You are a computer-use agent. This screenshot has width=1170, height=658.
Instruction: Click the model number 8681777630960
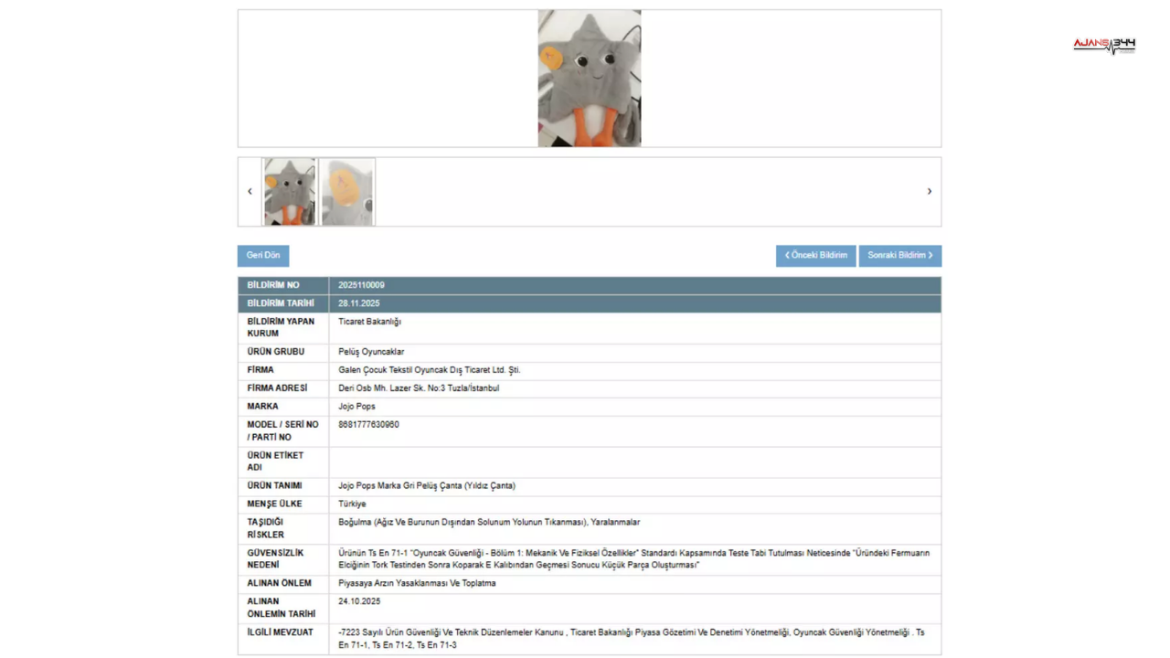(368, 425)
